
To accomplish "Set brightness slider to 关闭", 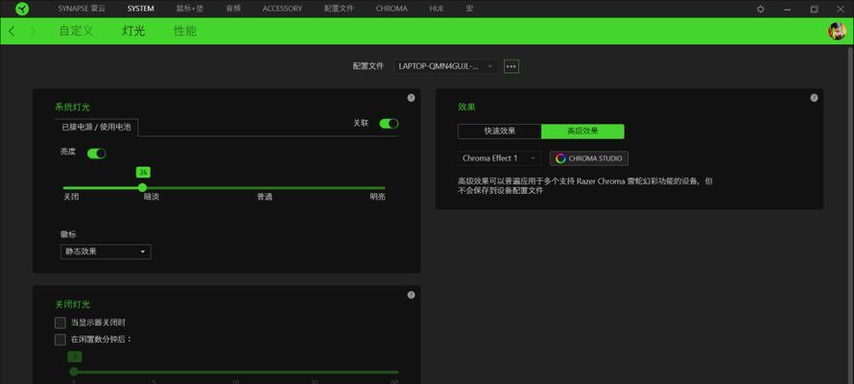I will [71, 197].
